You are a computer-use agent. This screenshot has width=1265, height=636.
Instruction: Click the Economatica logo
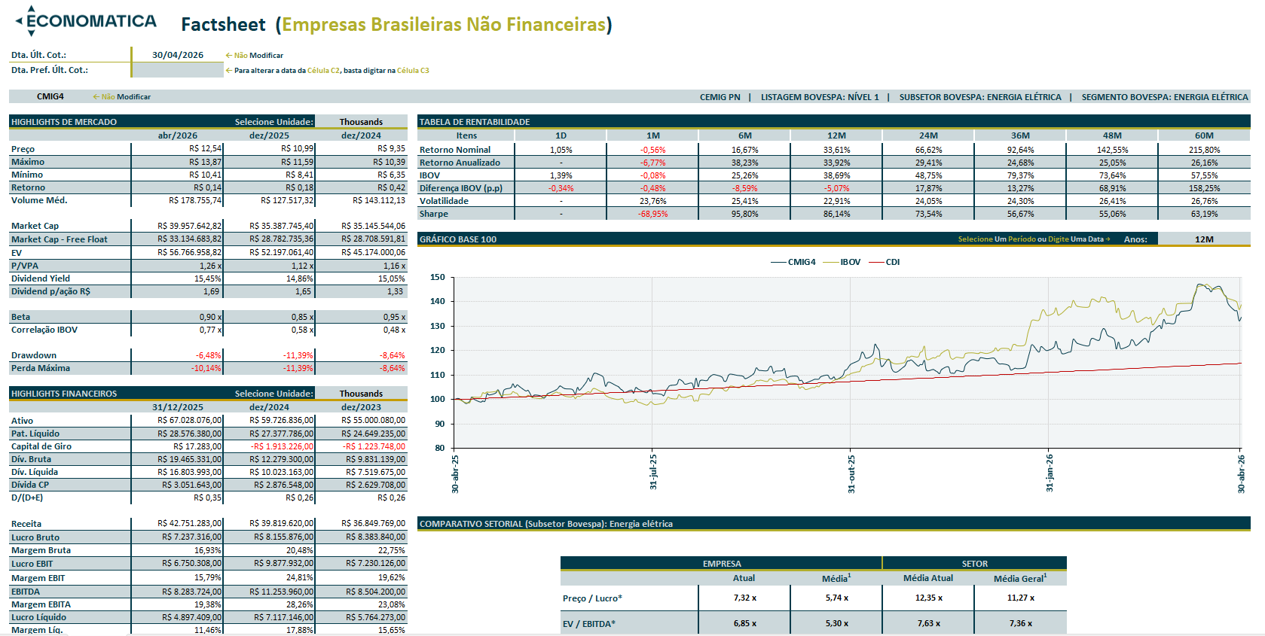[86, 21]
